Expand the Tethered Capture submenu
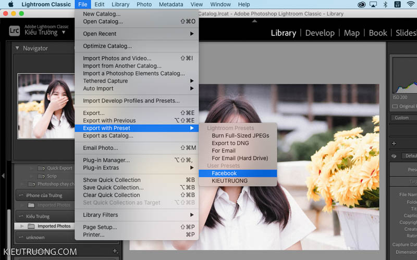Image resolution: width=417 pixels, height=260 pixels. (x=137, y=81)
